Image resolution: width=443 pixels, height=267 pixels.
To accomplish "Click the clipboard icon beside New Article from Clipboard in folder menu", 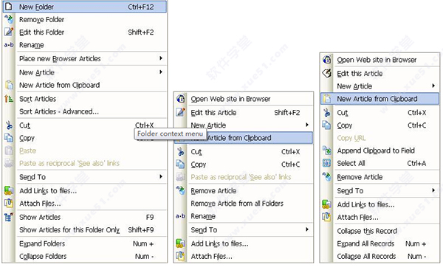I will tap(9, 85).
